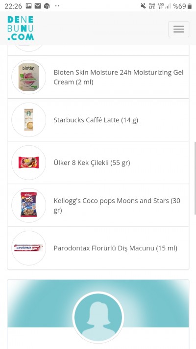Click the user profile avatar silhouette
The height and width of the screenshot is (349, 196).
point(98,317)
